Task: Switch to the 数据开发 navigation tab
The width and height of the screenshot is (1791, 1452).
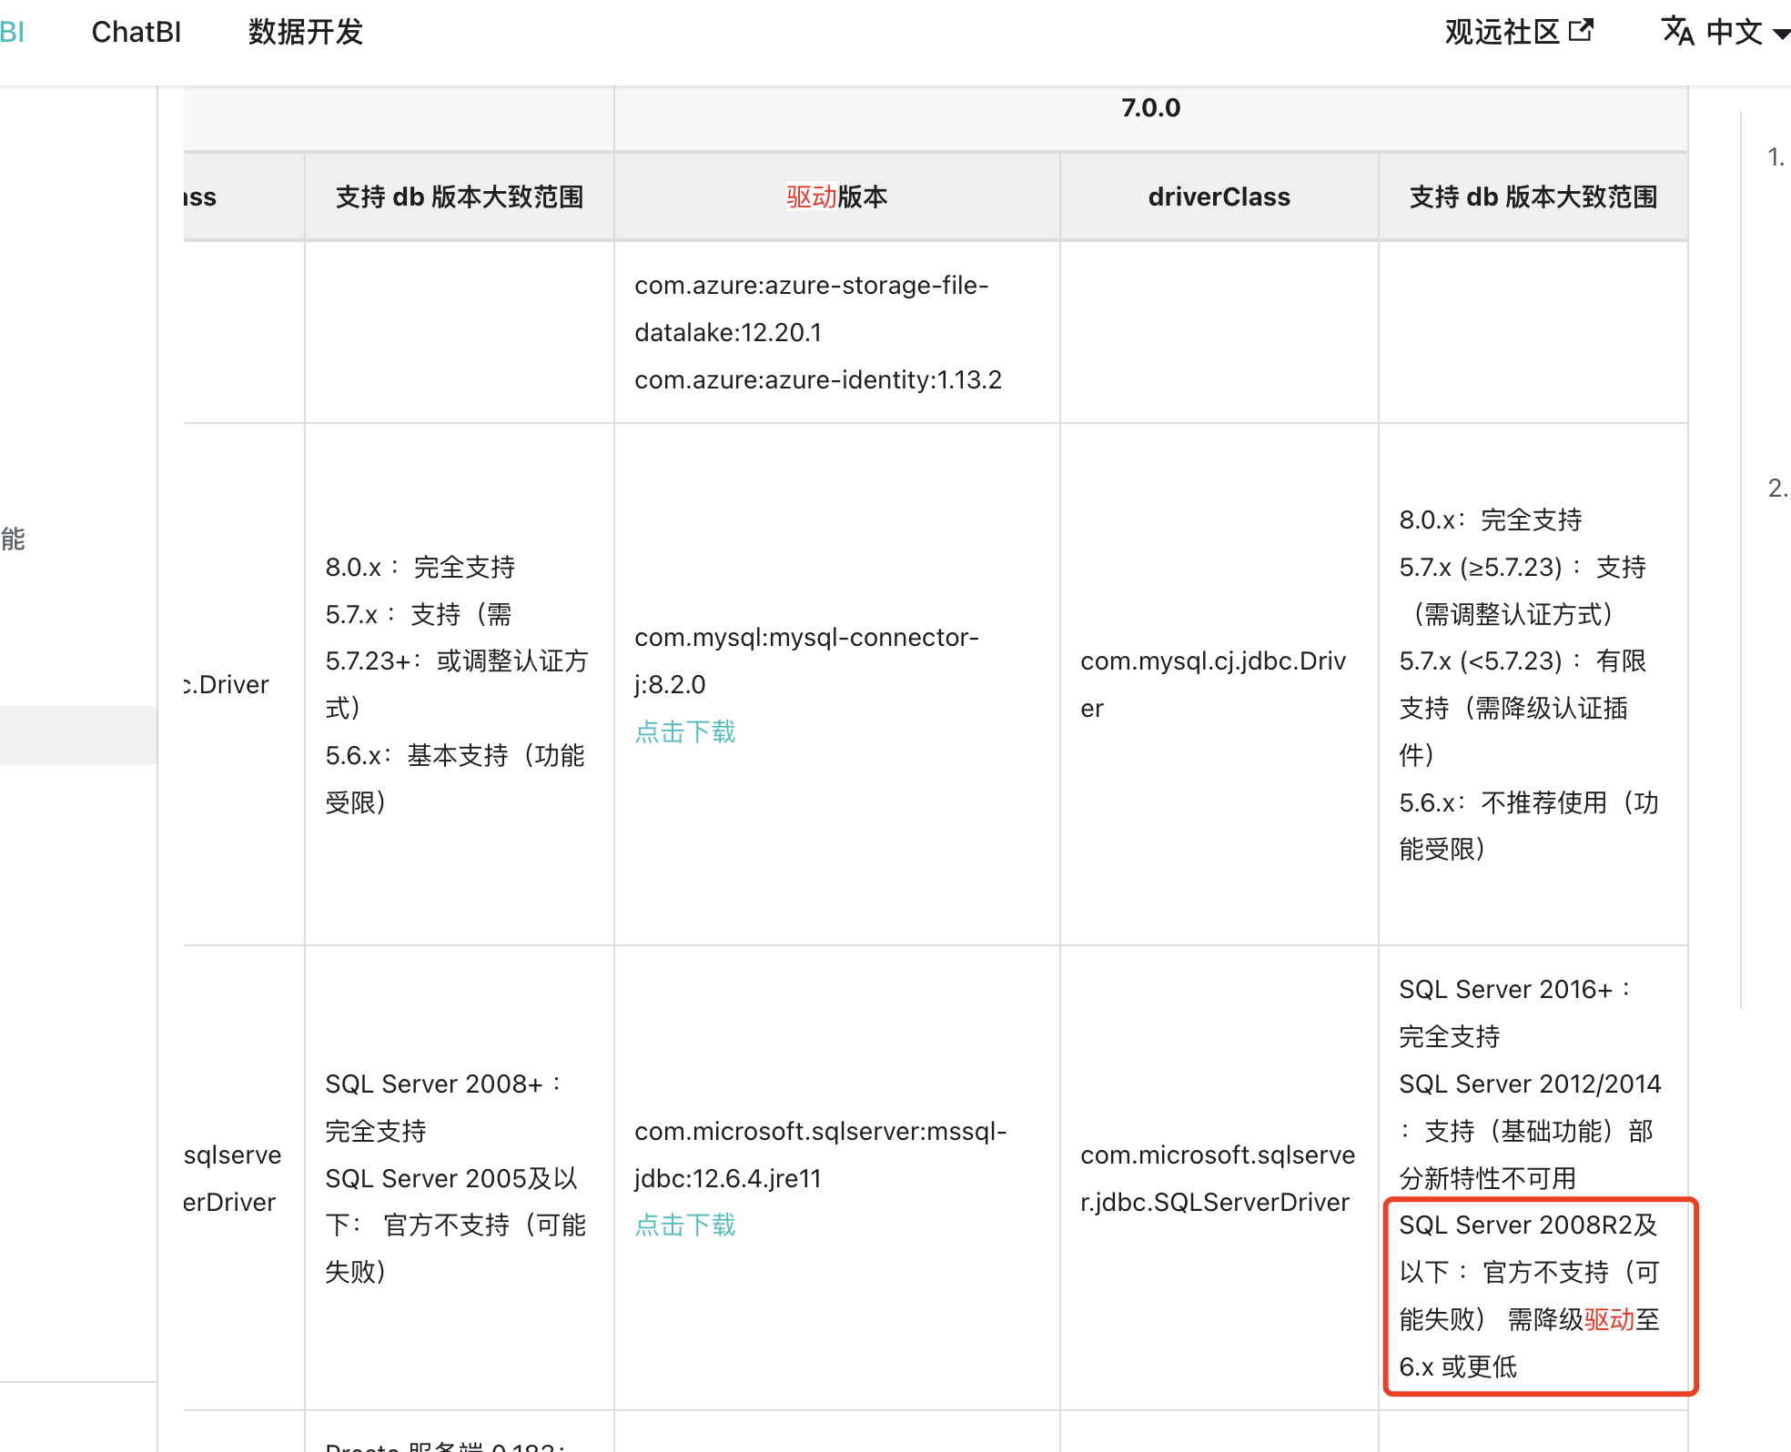Action: [x=306, y=33]
